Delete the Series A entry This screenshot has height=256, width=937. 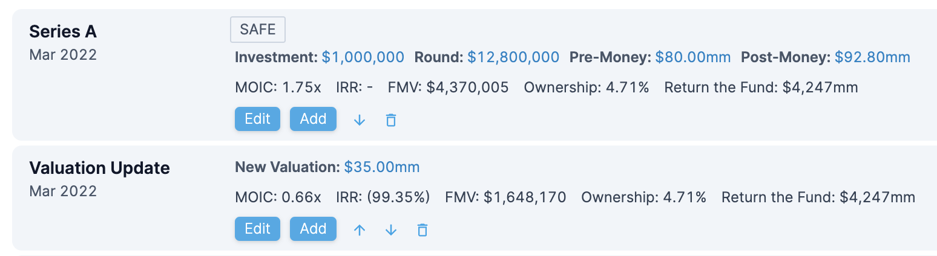(391, 120)
